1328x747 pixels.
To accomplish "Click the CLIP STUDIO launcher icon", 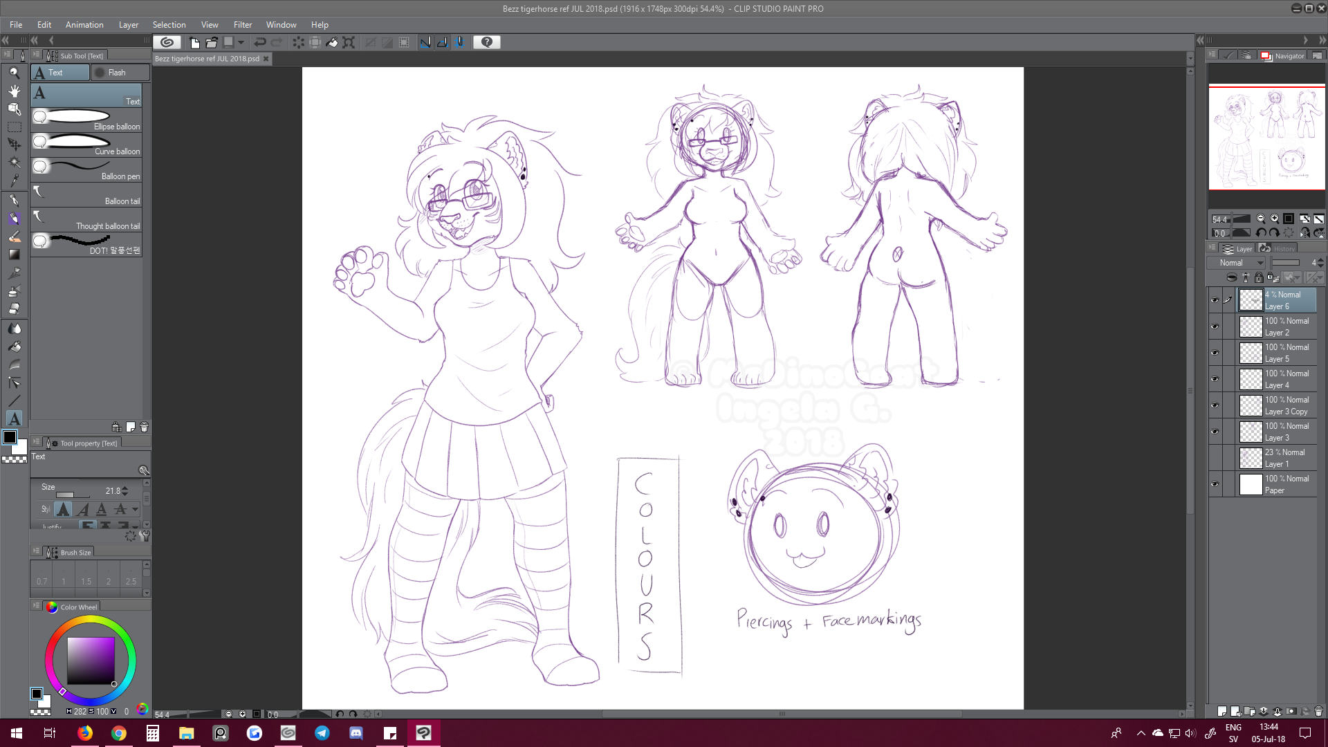I will 167,42.
